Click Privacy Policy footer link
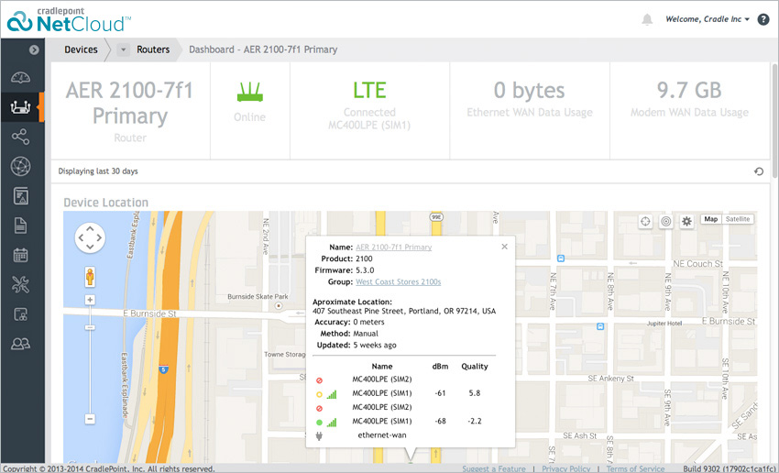779x473 pixels. point(565,468)
